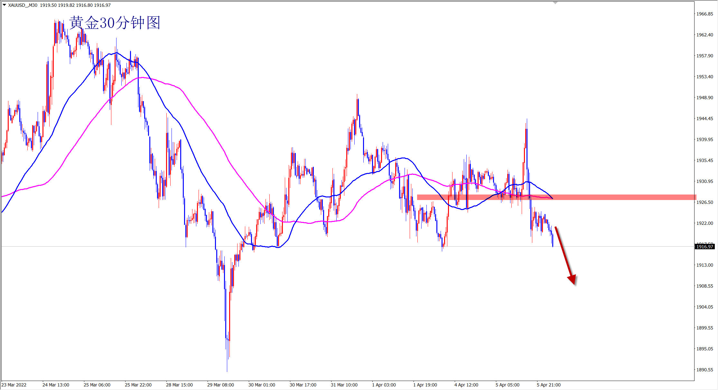The width and height of the screenshot is (718, 390).
Task: Select the red horizontal resistance zone rectangle
Action: 611,197
